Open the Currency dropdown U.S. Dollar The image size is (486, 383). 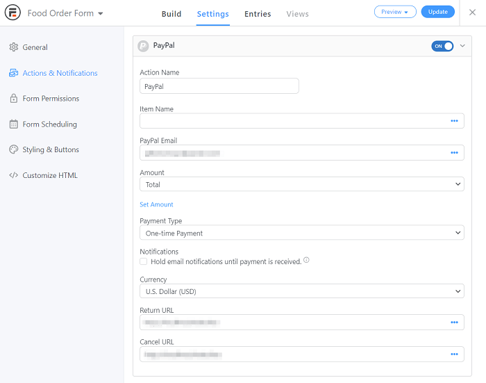coord(301,291)
